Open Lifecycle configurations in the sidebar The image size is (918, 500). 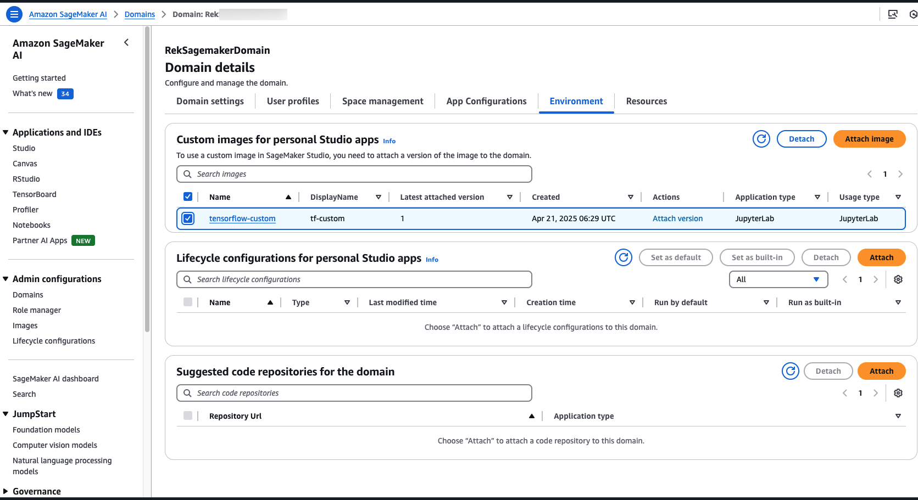coord(54,341)
